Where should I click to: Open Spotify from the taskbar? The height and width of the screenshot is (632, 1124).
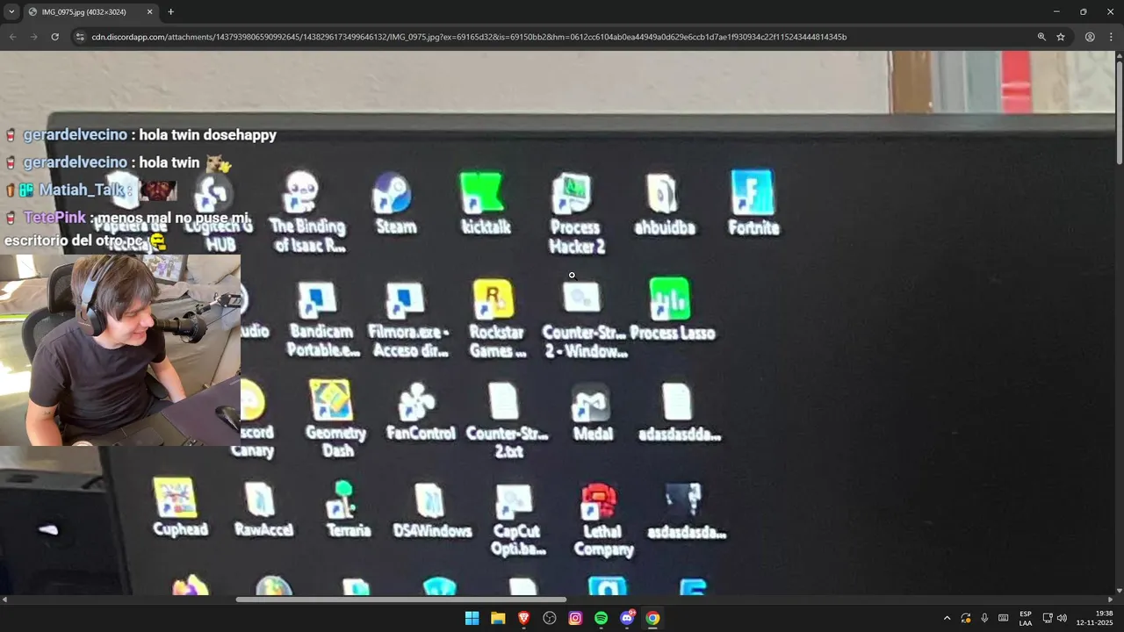601,618
